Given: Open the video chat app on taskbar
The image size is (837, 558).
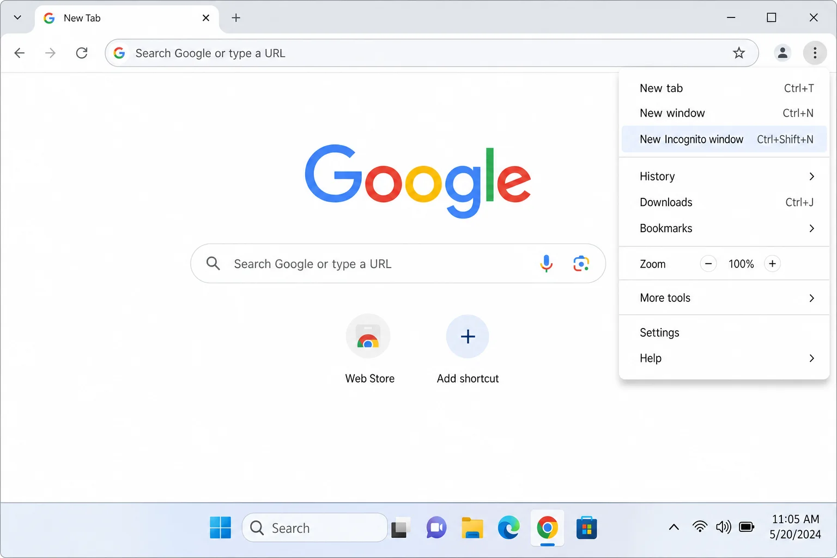Looking at the screenshot, I should [436, 527].
